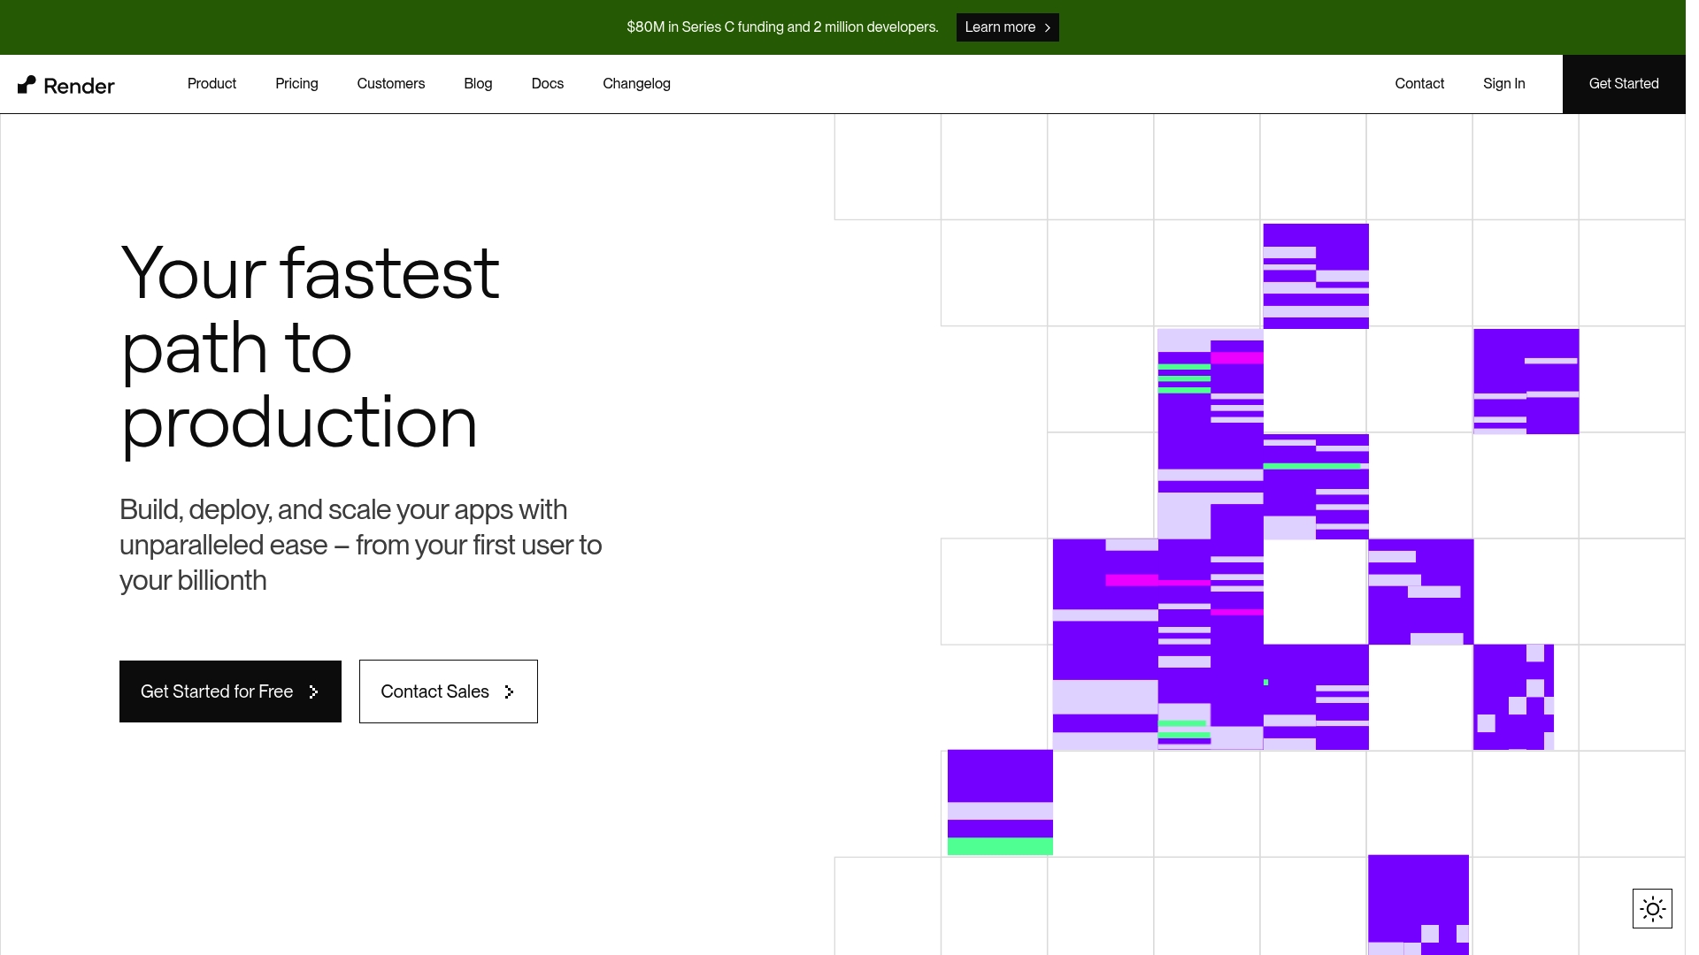Click the Learn more banner button

[x=1000, y=27]
